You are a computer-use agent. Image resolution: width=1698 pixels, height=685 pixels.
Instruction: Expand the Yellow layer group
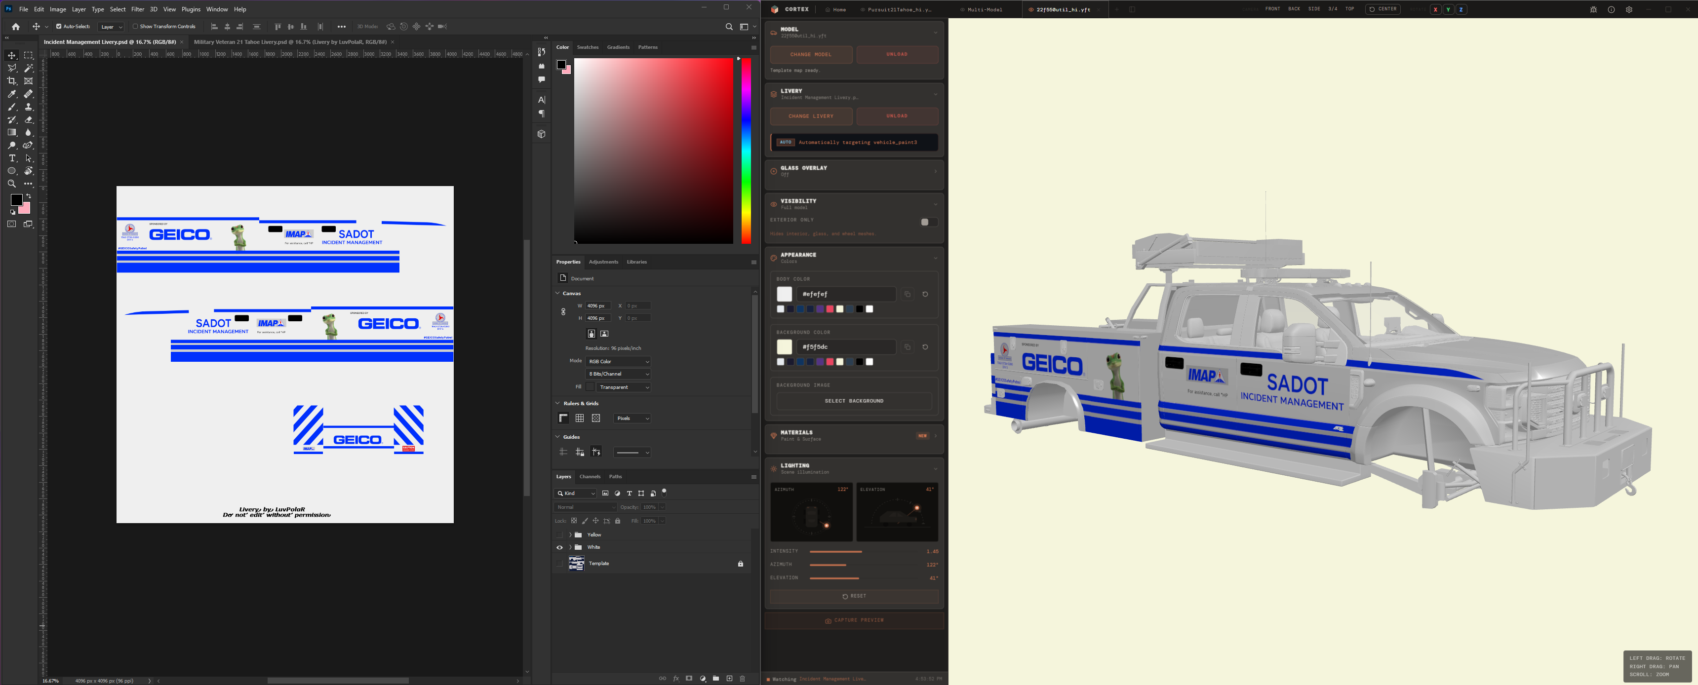[x=570, y=535]
